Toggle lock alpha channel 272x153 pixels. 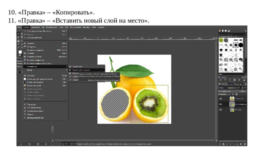click(x=236, y=94)
